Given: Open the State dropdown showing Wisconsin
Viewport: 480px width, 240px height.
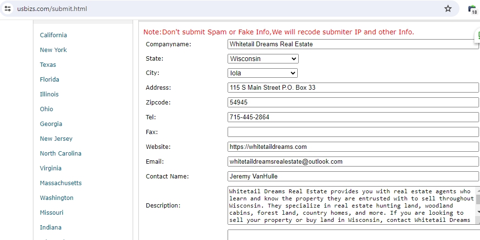Looking at the screenshot, I should click(x=263, y=59).
